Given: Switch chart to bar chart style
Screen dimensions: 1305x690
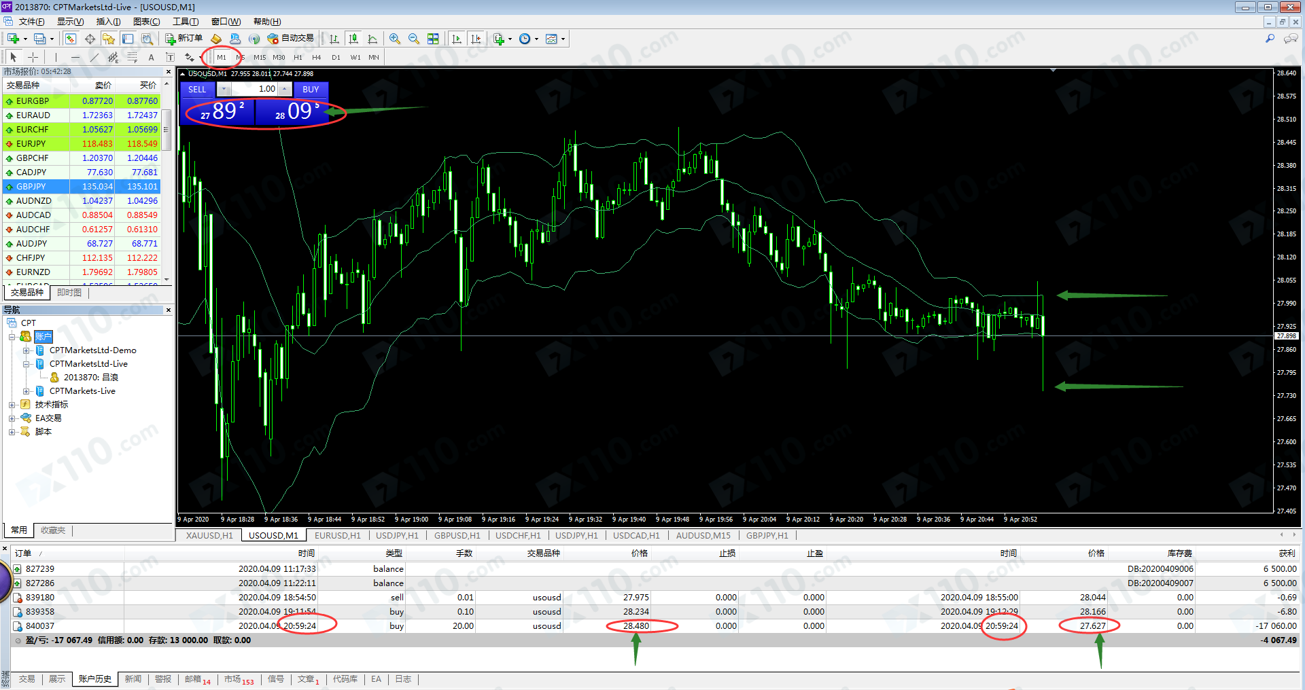Looking at the screenshot, I should [x=334, y=39].
